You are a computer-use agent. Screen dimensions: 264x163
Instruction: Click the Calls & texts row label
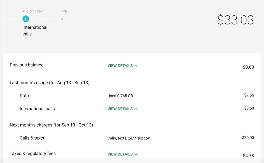(32, 138)
